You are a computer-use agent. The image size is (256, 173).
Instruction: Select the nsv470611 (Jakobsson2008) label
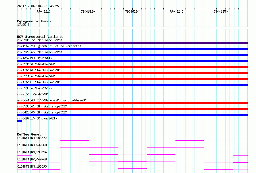39,82
